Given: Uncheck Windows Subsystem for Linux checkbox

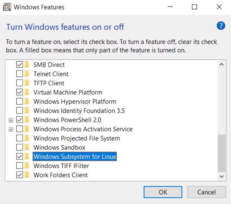Looking at the screenshot, I should click(20, 156).
